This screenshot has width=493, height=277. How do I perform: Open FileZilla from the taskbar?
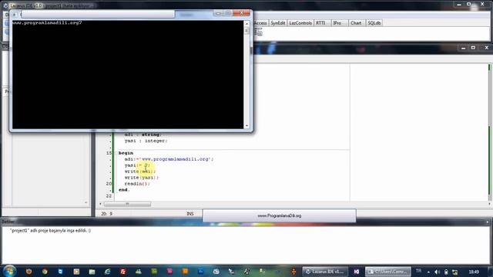[123, 272]
